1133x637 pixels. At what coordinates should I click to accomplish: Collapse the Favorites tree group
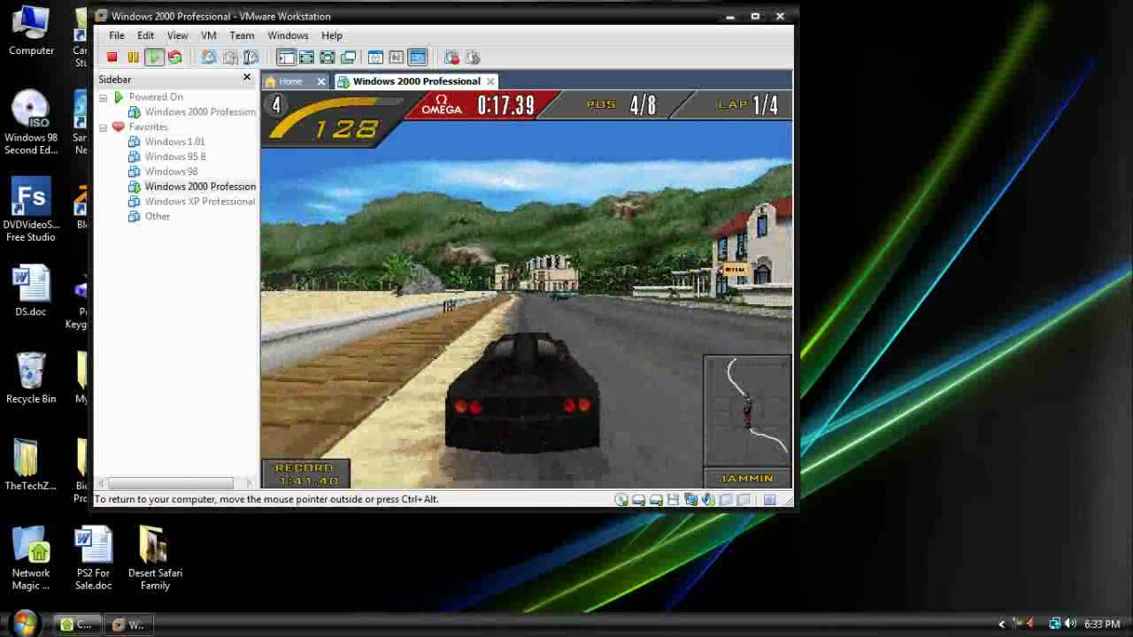point(104,127)
